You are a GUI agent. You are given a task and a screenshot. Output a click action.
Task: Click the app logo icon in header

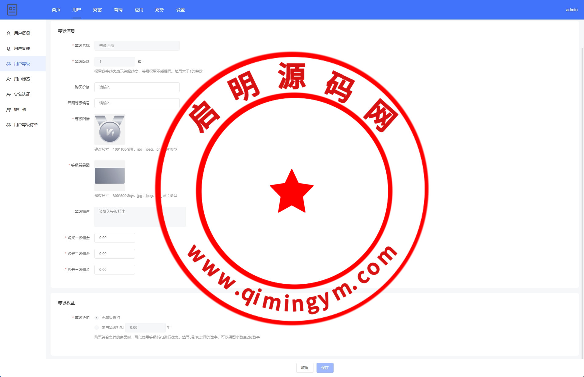click(x=12, y=10)
